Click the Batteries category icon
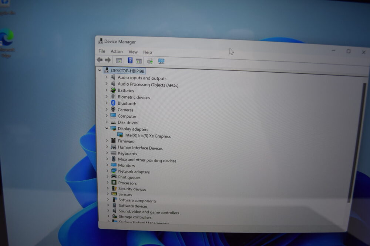 click(x=113, y=90)
